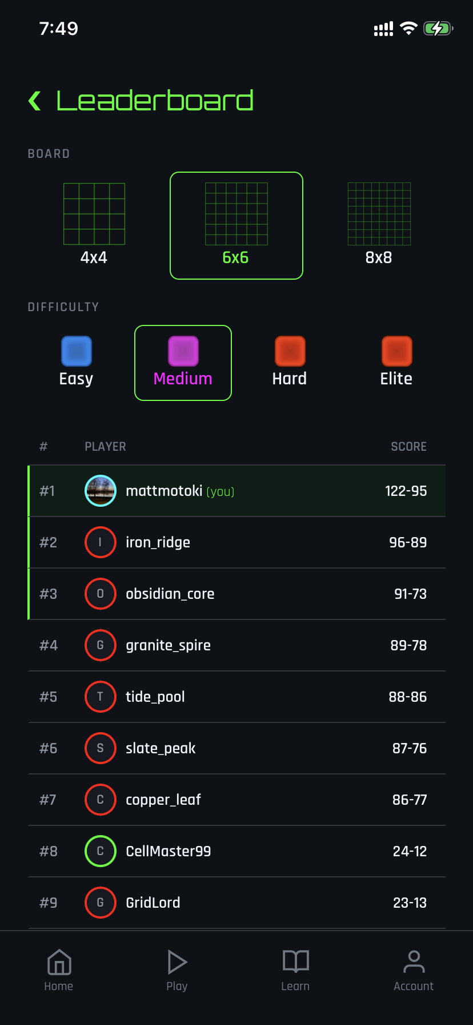Click the PLAYER column header
The height and width of the screenshot is (1025, 473).
pos(105,446)
